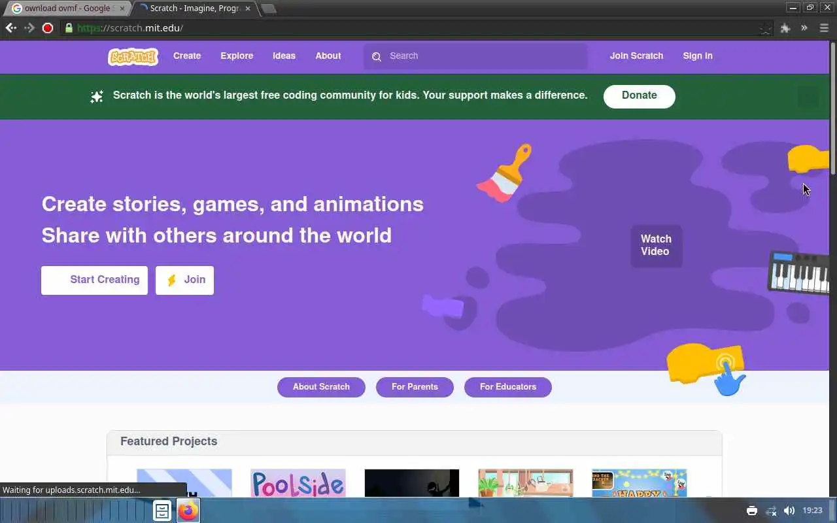Click the Firefox icon in the taskbar
Viewport: 837px width, 523px height.
pos(188,511)
